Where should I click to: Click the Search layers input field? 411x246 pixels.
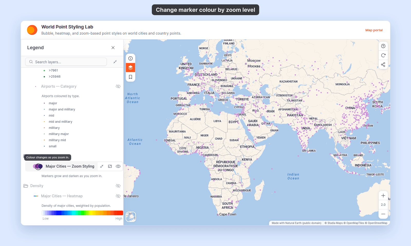point(66,62)
